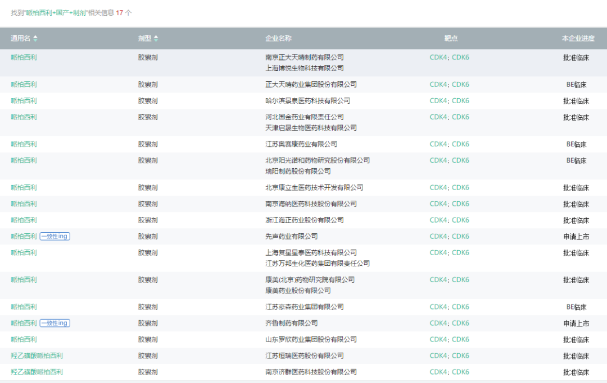
Task: Select CDK4 target in 江苏豪森药业 row
Action: coord(438,307)
